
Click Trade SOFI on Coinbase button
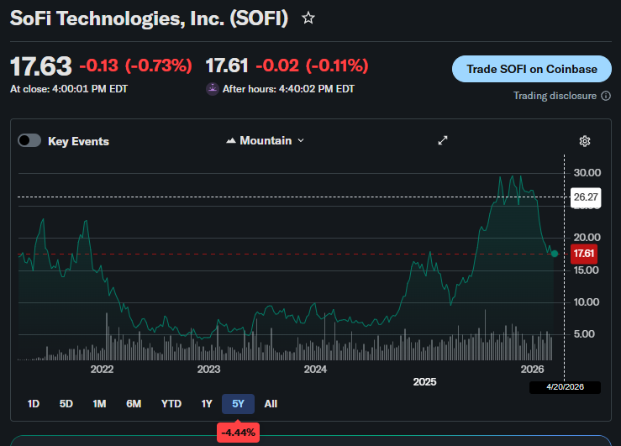tap(531, 69)
